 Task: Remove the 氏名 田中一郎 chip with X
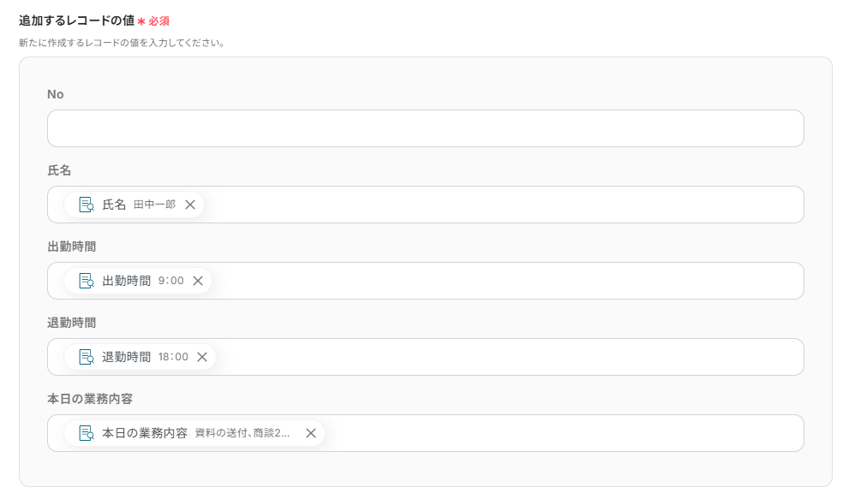pyautogui.click(x=190, y=205)
